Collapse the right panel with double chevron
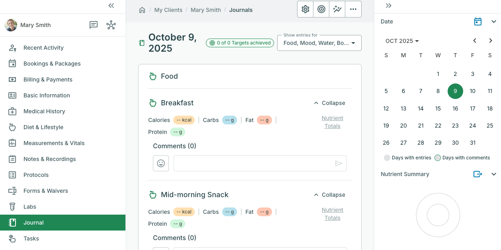This screenshot has height=250, width=501. (389, 6)
